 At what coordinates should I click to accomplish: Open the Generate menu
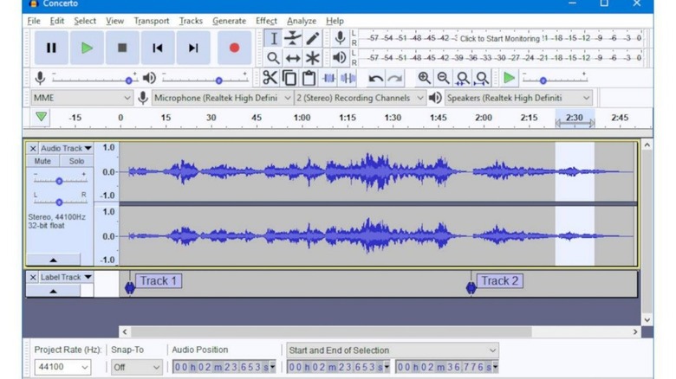tap(229, 21)
